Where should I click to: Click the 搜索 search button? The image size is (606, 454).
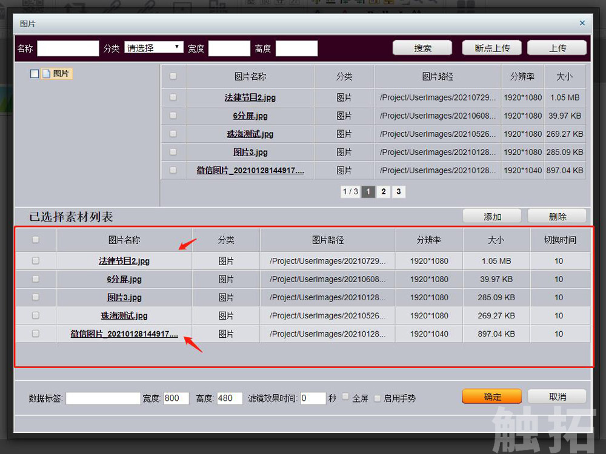pos(422,48)
